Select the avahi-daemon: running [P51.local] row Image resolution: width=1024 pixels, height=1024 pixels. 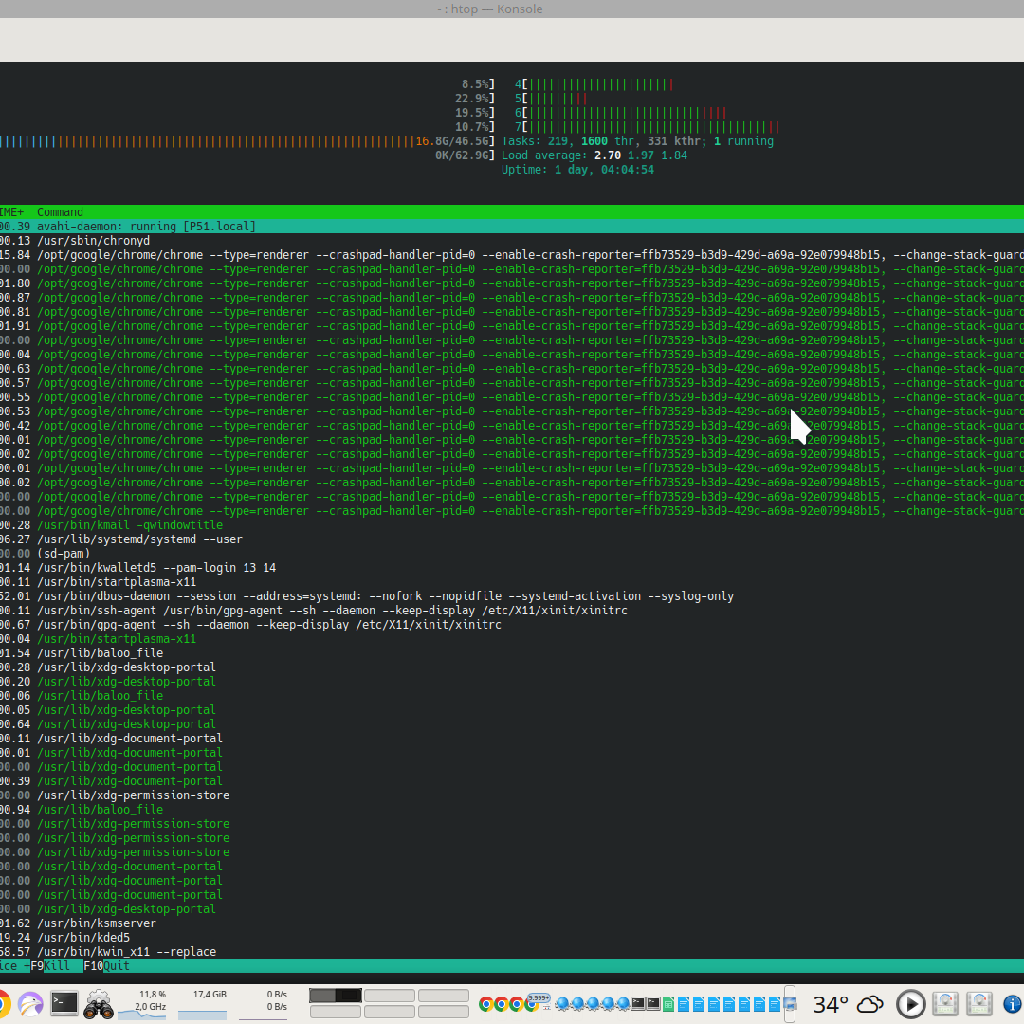pos(512,227)
